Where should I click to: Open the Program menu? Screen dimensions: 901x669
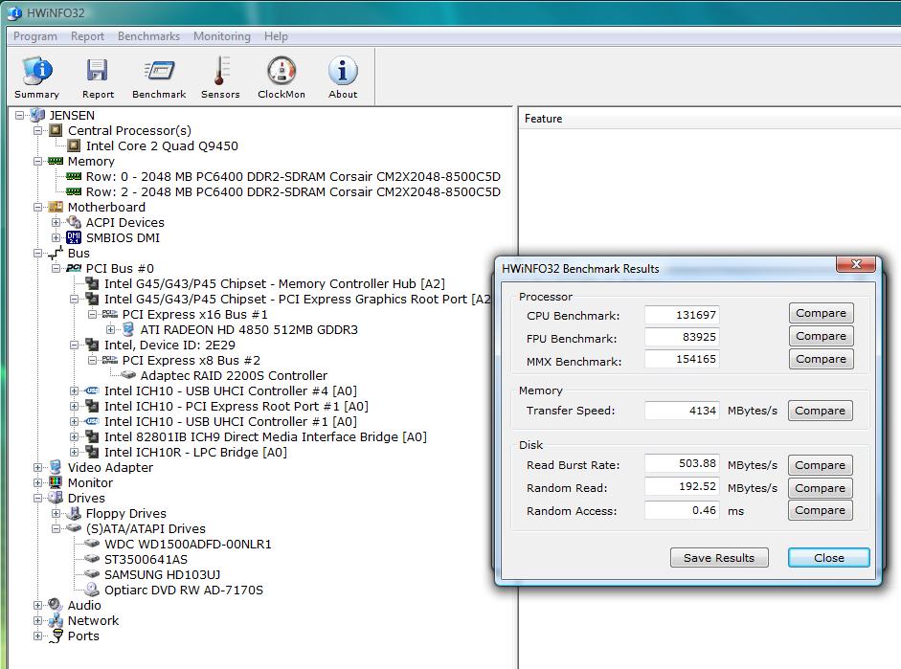[35, 36]
